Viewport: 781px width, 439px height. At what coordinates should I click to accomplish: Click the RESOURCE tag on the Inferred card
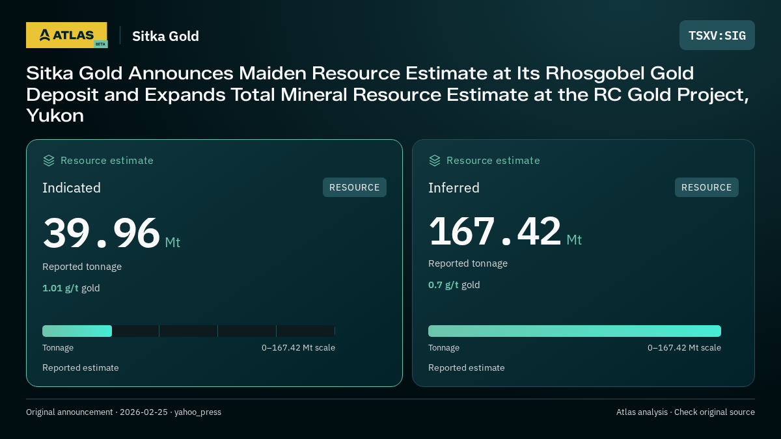pyautogui.click(x=707, y=187)
